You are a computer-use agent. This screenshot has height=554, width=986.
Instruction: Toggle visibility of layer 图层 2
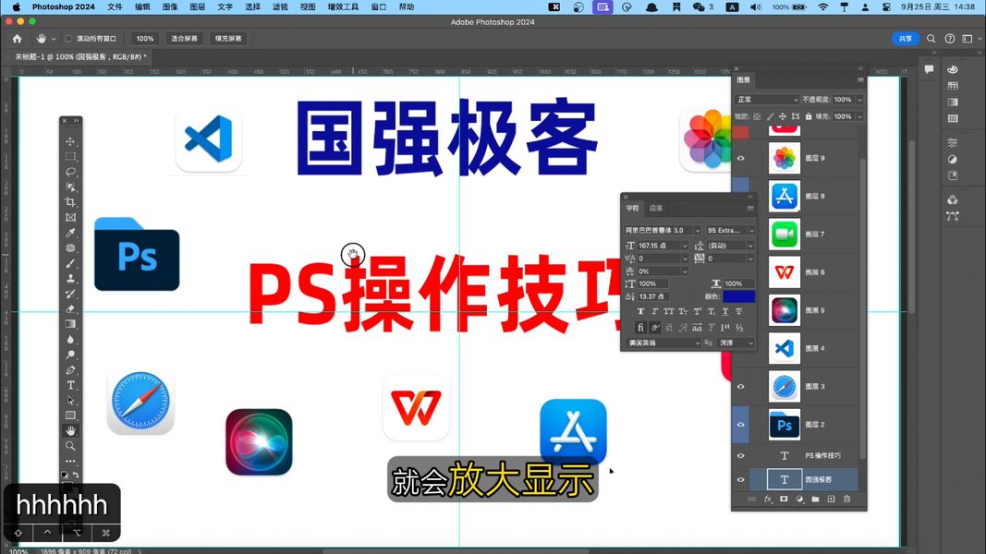741,425
